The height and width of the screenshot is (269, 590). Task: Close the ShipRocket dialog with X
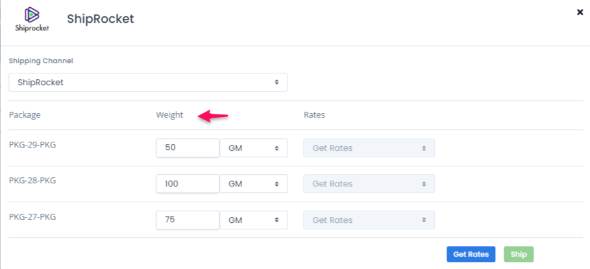580,12
